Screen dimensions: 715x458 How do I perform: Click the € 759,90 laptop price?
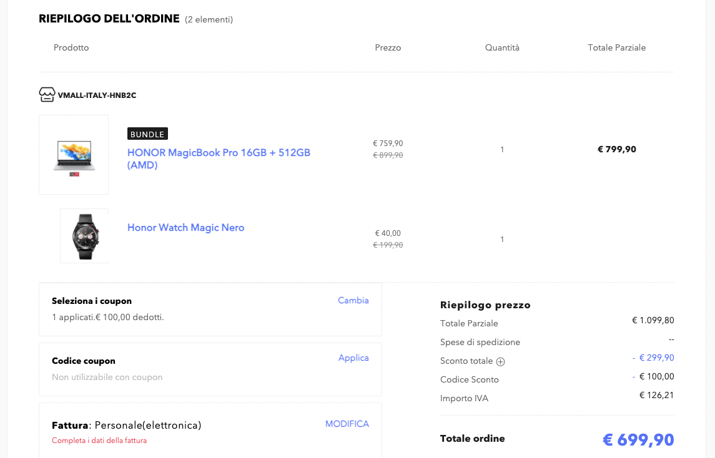pos(388,143)
